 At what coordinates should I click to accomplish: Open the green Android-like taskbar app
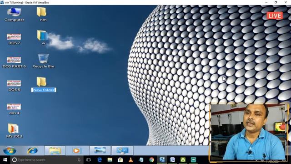(183, 160)
